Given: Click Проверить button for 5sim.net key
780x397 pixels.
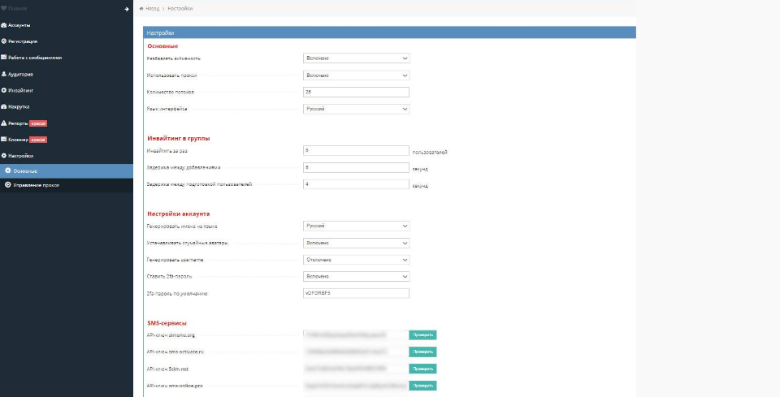Looking at the screenshot, I should coord(422,369).
